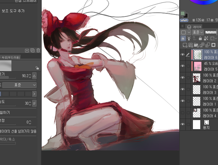Click the density slider bar

click(8, 105)
